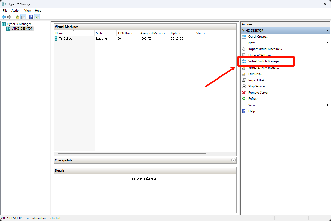Select Hyper-V Manager root tree node

coord(19,24)
